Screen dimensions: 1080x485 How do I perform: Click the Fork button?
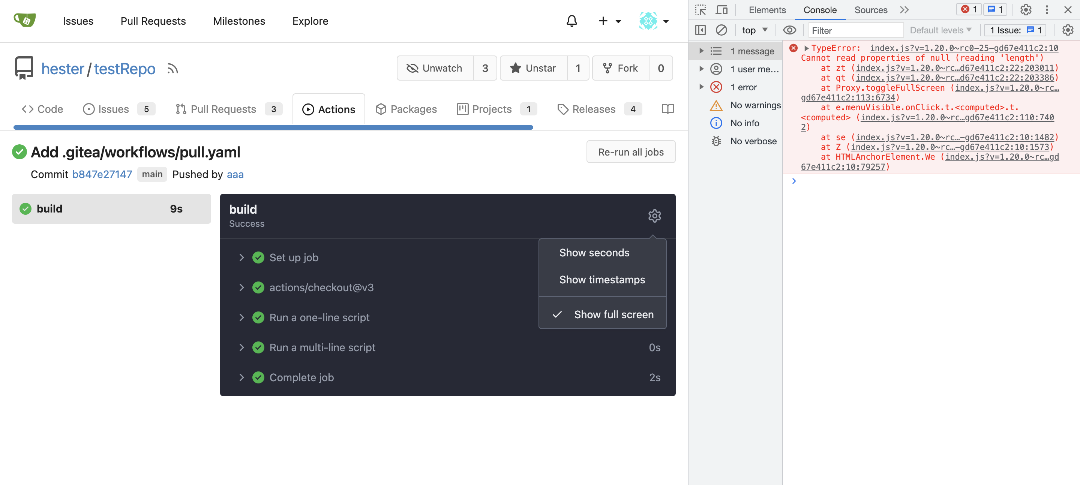click(x=621, y=68)
